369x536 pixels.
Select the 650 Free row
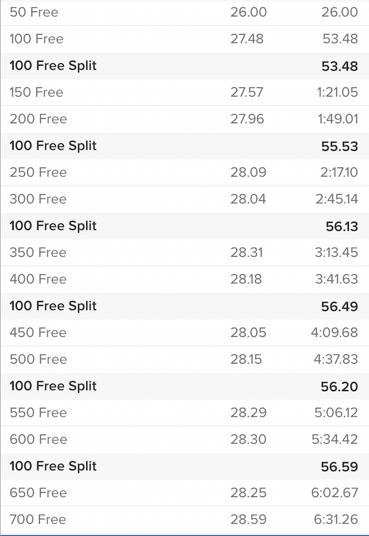pos(184,493)
